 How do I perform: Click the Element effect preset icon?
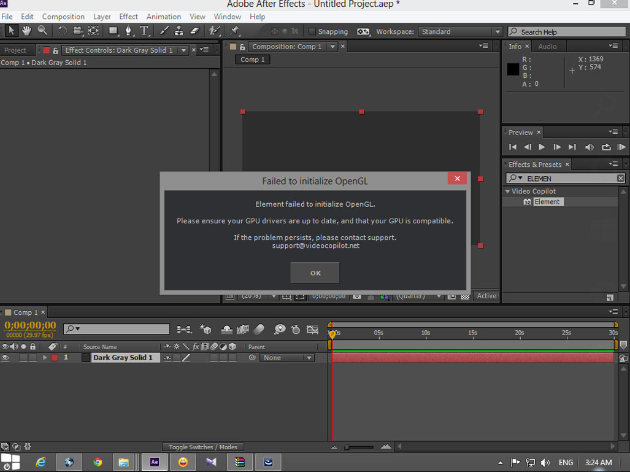(527, 202)
